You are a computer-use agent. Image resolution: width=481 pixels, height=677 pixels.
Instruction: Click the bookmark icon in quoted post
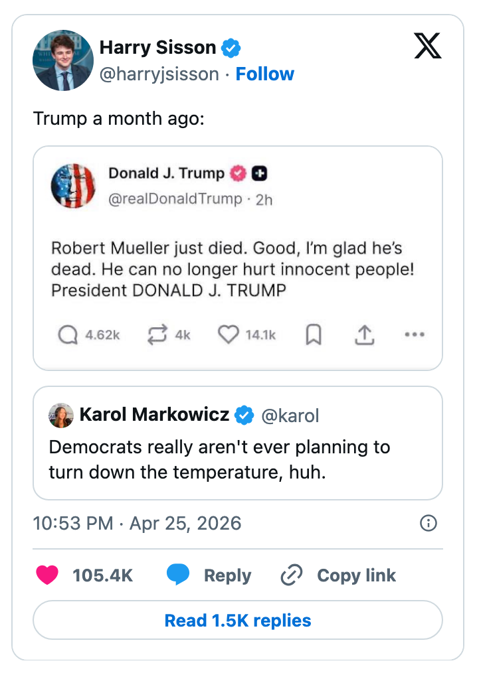pos(314,335)
